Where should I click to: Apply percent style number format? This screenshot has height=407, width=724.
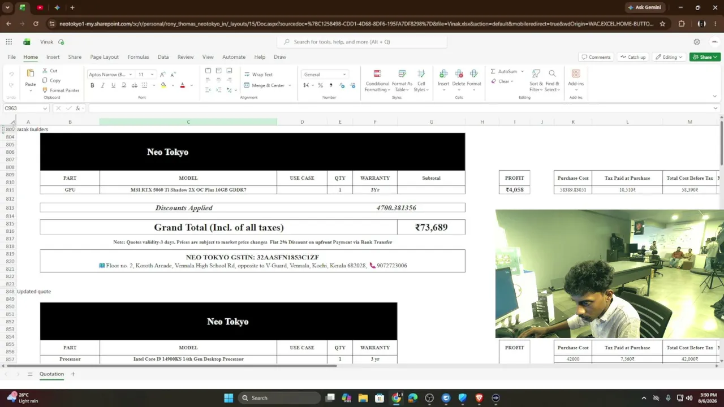point(320,85)
